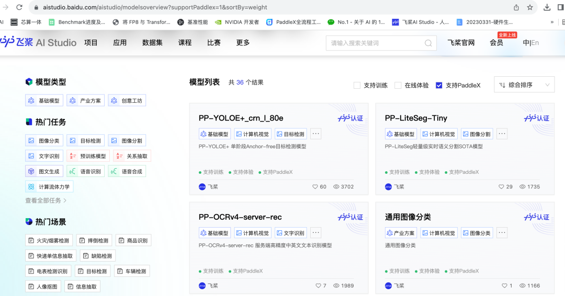This screenshot has height=296, width=565.
Task: Select the 摔倒检测 scene tag
Action: 94,240
